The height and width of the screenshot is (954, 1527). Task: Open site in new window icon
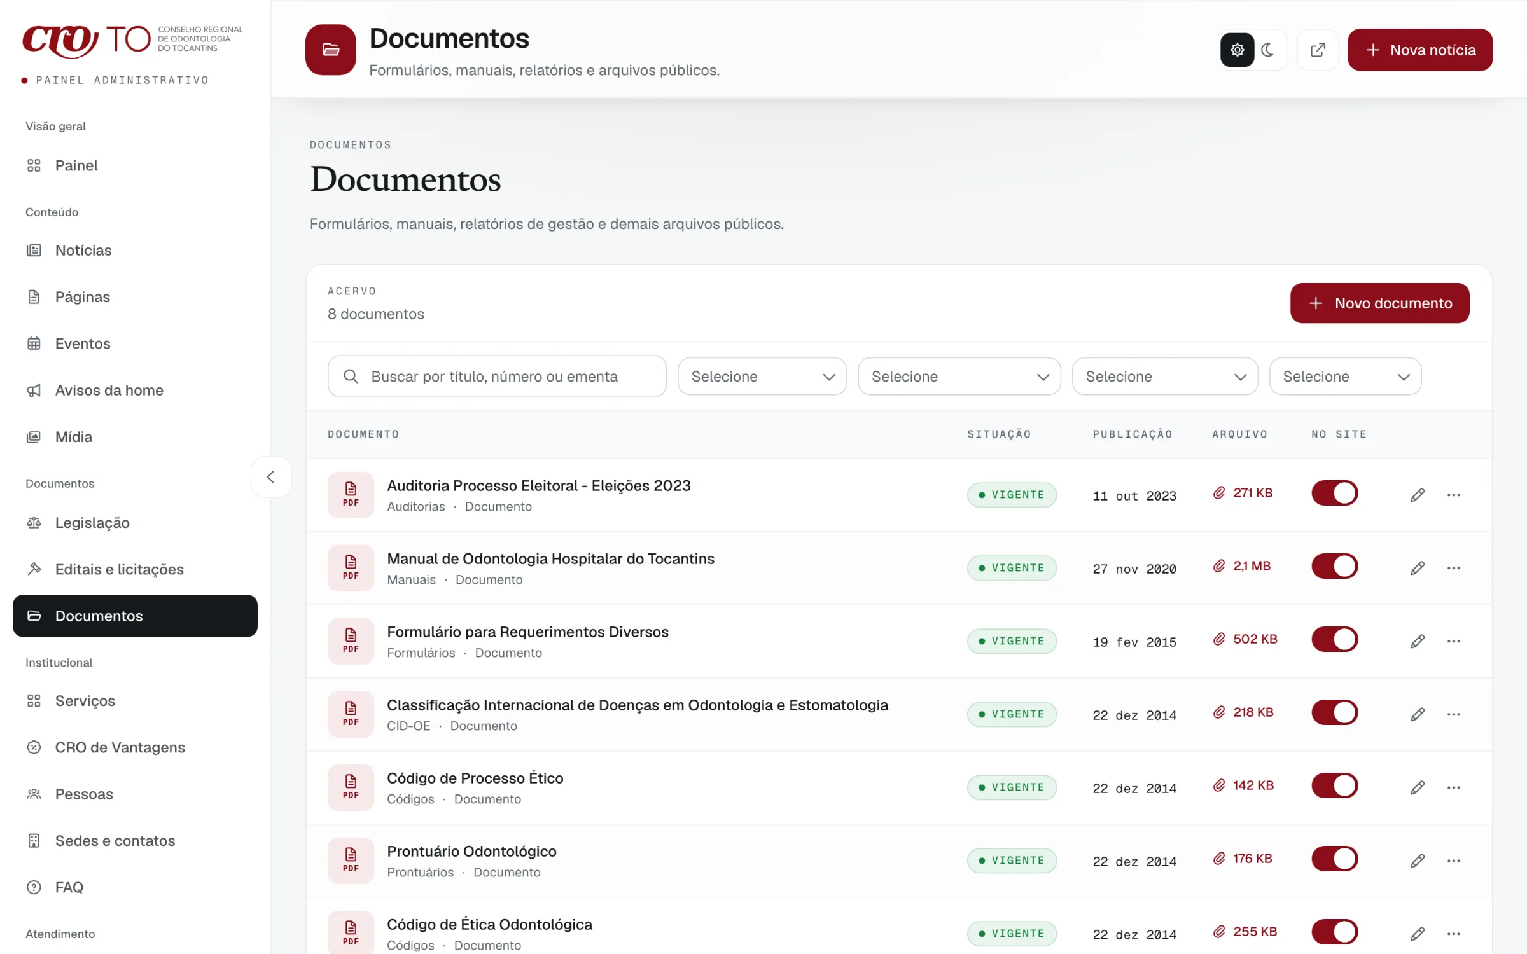click(1318, 50)
